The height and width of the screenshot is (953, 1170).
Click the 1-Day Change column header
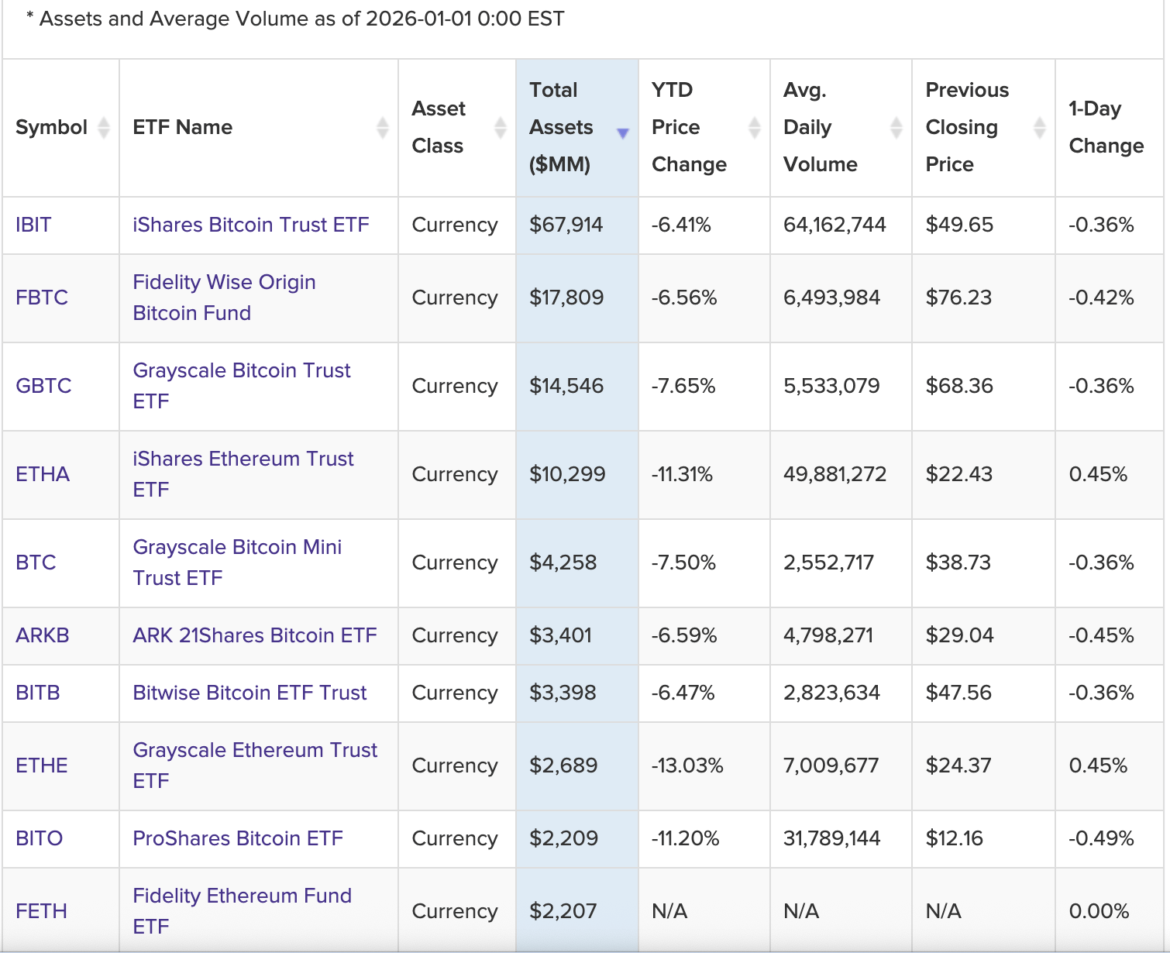pyautogui.click(x=1106, y=128)
